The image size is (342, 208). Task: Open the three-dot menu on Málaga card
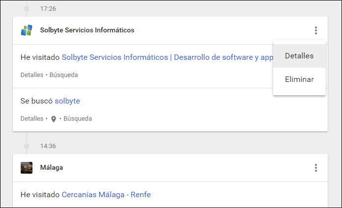(x=315, y=168)
